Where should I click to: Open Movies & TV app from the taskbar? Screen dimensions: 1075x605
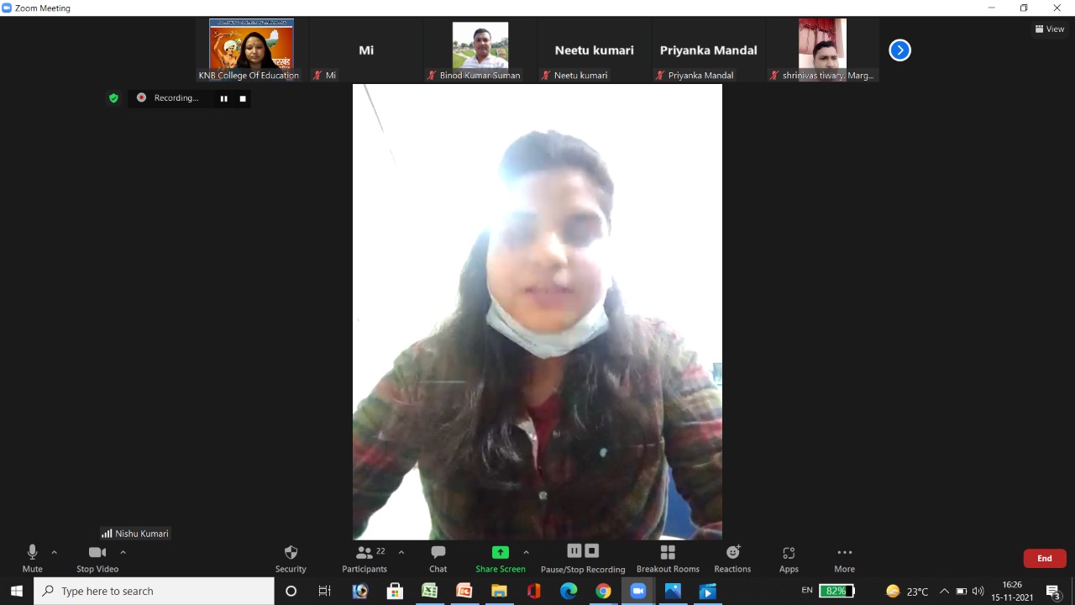(x=708, y=592)
